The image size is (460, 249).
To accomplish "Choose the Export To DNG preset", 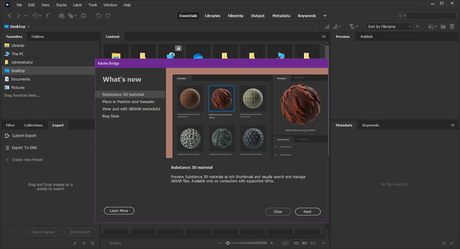I will (25, 148).
